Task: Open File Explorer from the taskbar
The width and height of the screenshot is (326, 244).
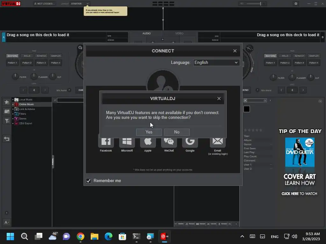Action: coord(94,236)
